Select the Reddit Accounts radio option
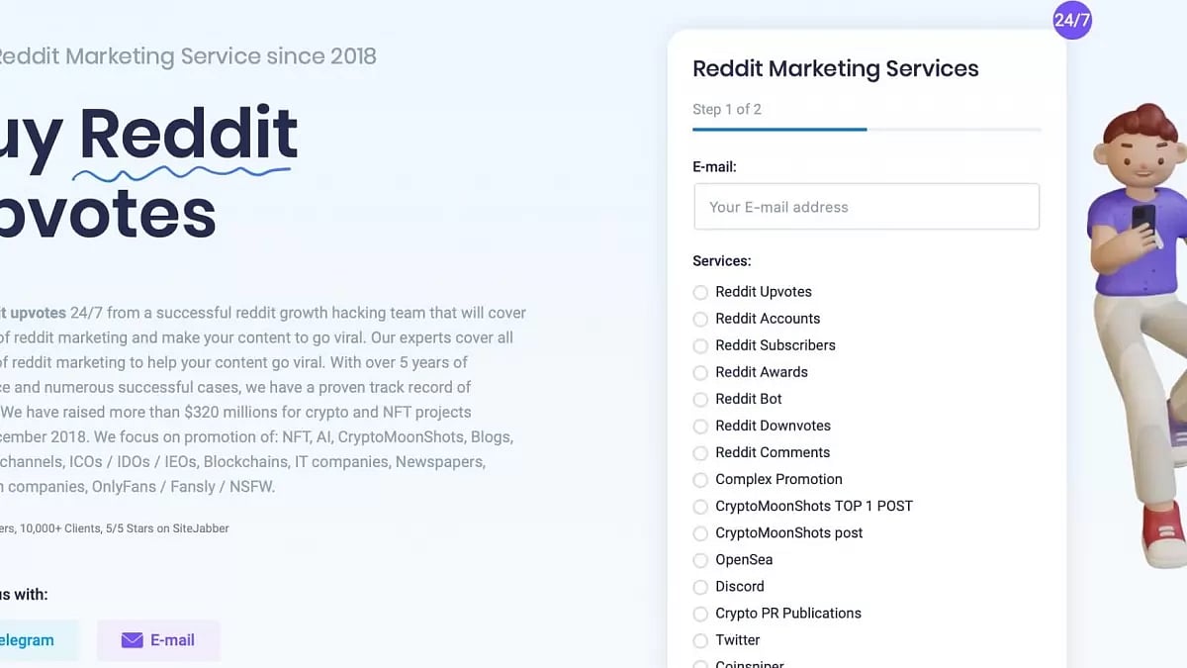The width and height of the screenshot is (1187, 668). 700,319
